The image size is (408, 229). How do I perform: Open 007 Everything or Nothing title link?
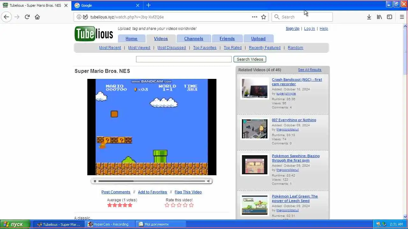click(x=294, y=120)
